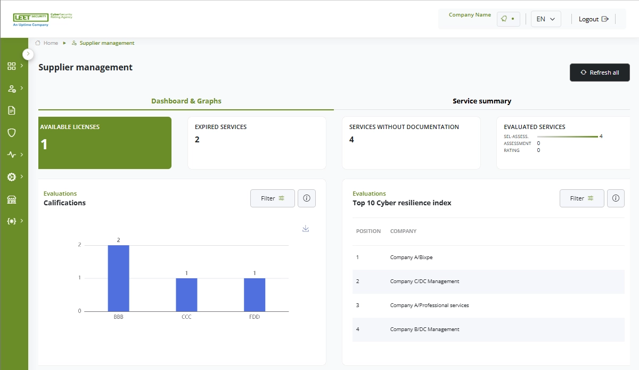Open the settings gear icon in sidebar
639x370 pixels.
pos(11,177)
